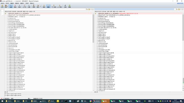184x103 pixels.
Task: Open the LOGS folder taskbar item
Action: (17, 101)
